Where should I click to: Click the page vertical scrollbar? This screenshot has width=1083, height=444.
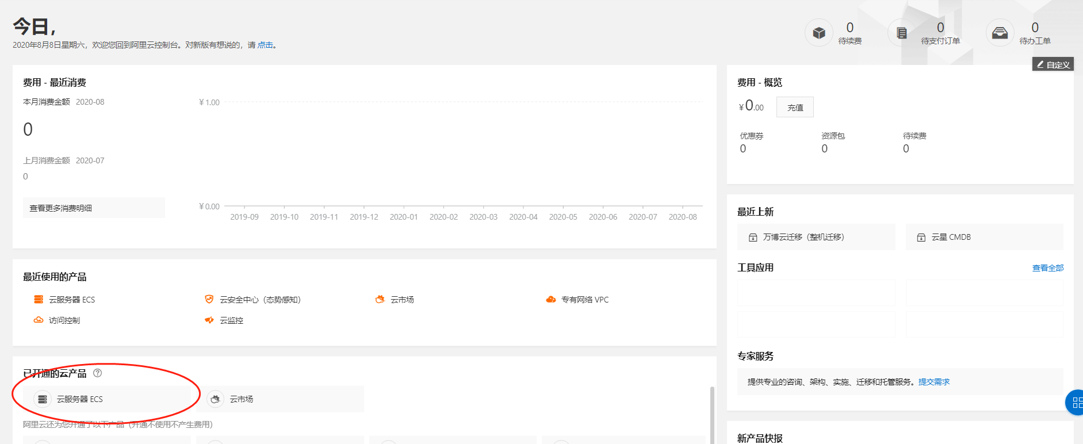pos(712,415)
